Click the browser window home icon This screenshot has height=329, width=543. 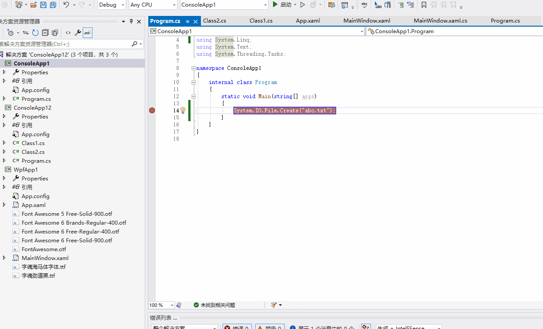pyautogui.click(x=345, y=5)
